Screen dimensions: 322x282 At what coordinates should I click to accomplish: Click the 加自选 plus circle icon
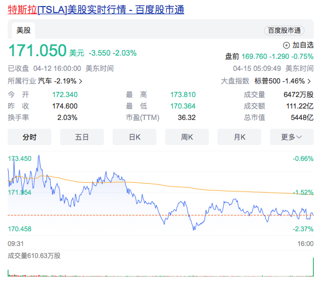[x=286, y=45]
